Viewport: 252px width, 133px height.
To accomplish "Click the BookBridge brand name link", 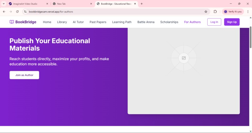I will click(26, 22).
